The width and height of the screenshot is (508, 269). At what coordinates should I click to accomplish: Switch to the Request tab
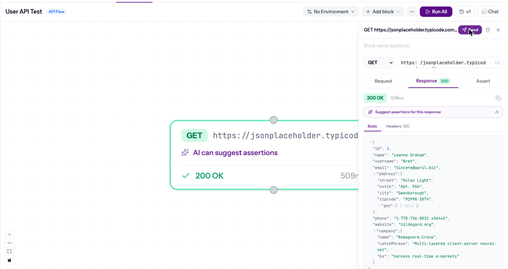pos(383,81)
